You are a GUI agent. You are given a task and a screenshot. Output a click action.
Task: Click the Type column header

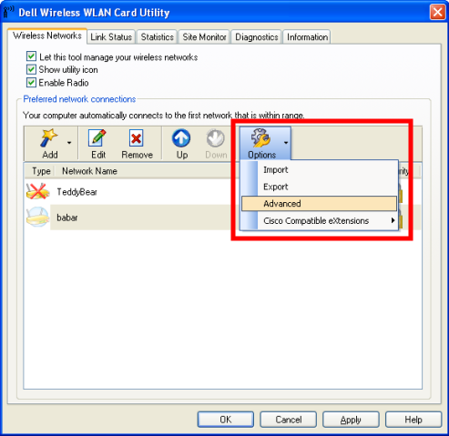click(41, 171)
